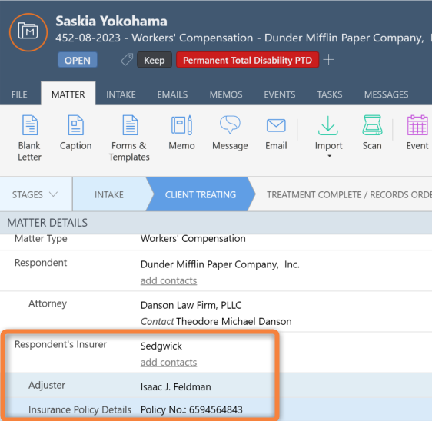Select the INTAKE stage
This screenshot has height=421, width=432.
coord(109,194)
